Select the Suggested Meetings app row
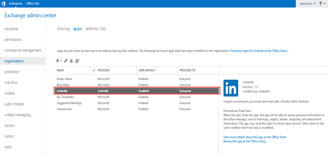Screen dimensions: 328x156 [x=137, y=103]
